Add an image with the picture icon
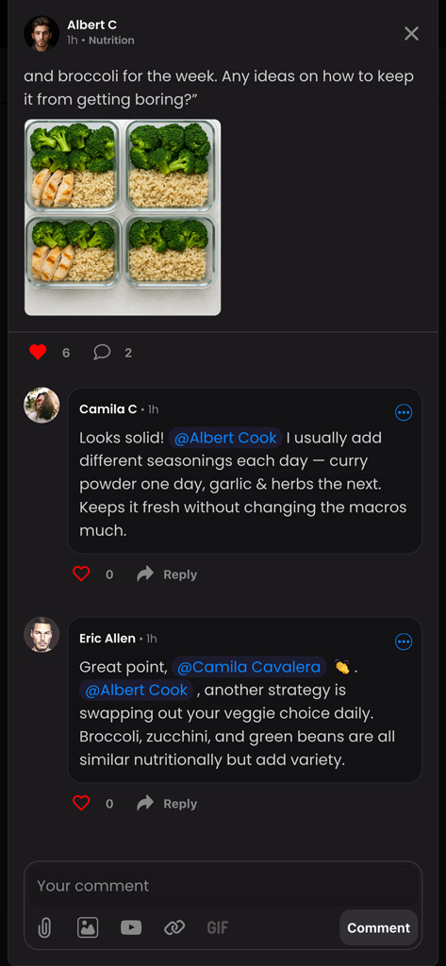The height and width of the screenshot is (966, 446). (88, 927)
